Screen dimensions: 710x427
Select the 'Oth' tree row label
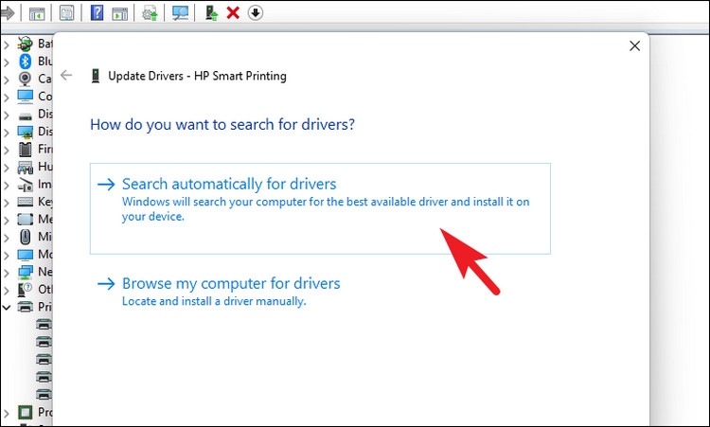point(45,289)
